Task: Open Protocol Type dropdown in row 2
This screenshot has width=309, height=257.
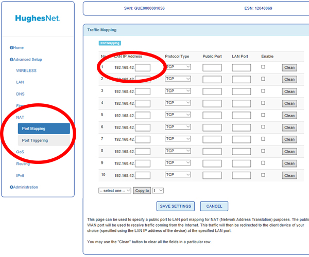Action: (178, 79)
